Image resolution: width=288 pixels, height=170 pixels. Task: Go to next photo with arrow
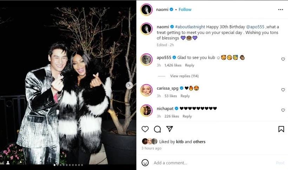pyautogui.click(x=129, y=85)
